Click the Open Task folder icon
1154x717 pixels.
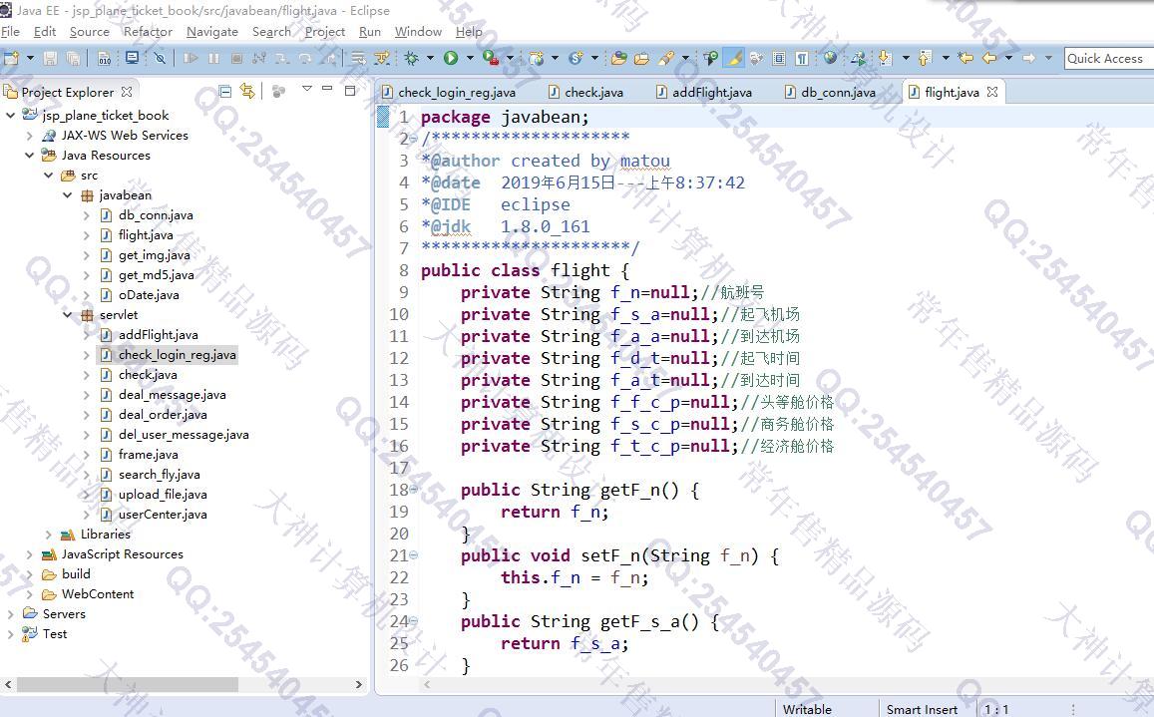(x=641, y=58)
